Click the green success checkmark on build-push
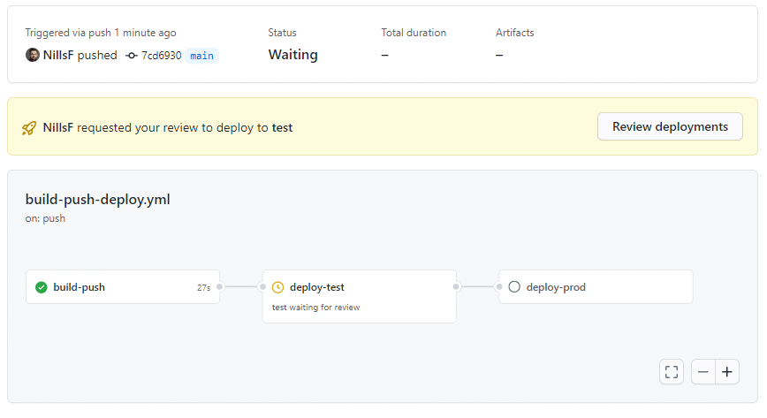 click(42, 287)
